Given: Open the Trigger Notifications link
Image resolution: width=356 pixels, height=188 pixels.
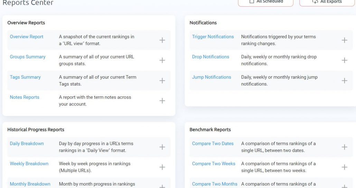Looking at the screenshot, I should (213, 37).
